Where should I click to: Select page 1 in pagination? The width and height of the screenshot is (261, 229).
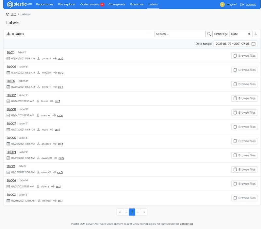tap(132, 212)
